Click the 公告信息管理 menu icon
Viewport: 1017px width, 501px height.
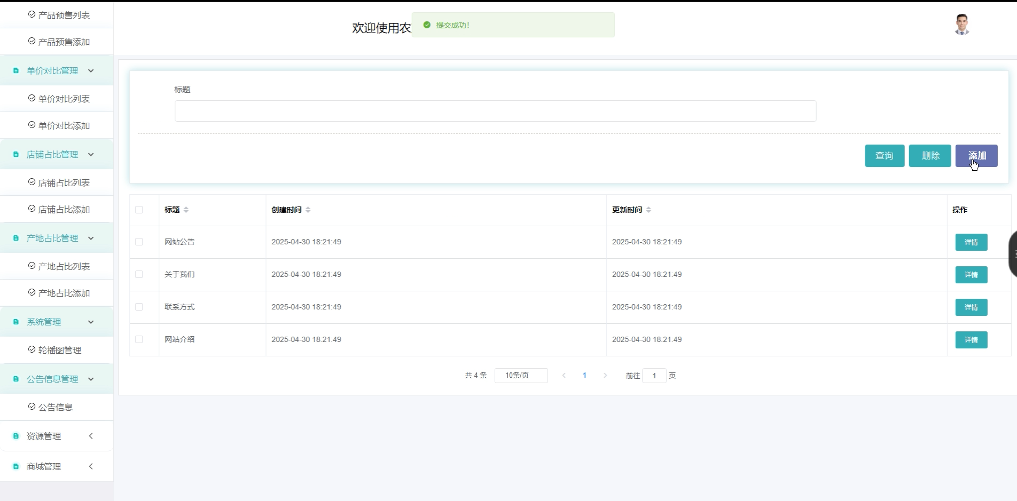coord(16,379)
